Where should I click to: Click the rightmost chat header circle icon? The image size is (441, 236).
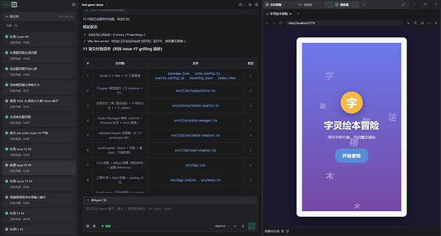(x=256, y=4)
